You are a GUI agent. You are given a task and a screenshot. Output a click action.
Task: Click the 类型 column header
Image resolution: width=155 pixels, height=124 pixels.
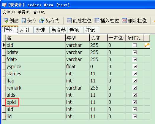pos(77,38)
